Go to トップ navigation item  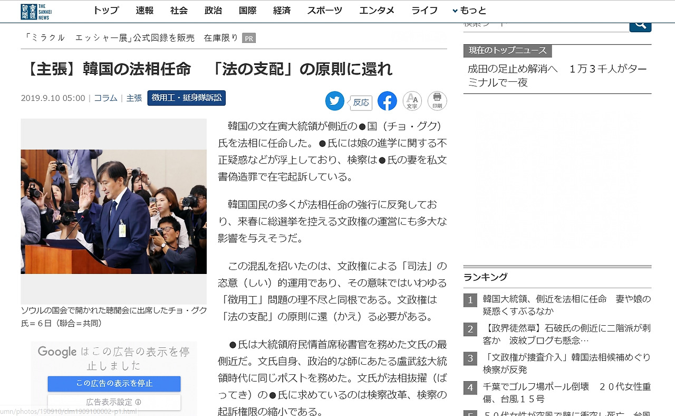coord(106,11)
